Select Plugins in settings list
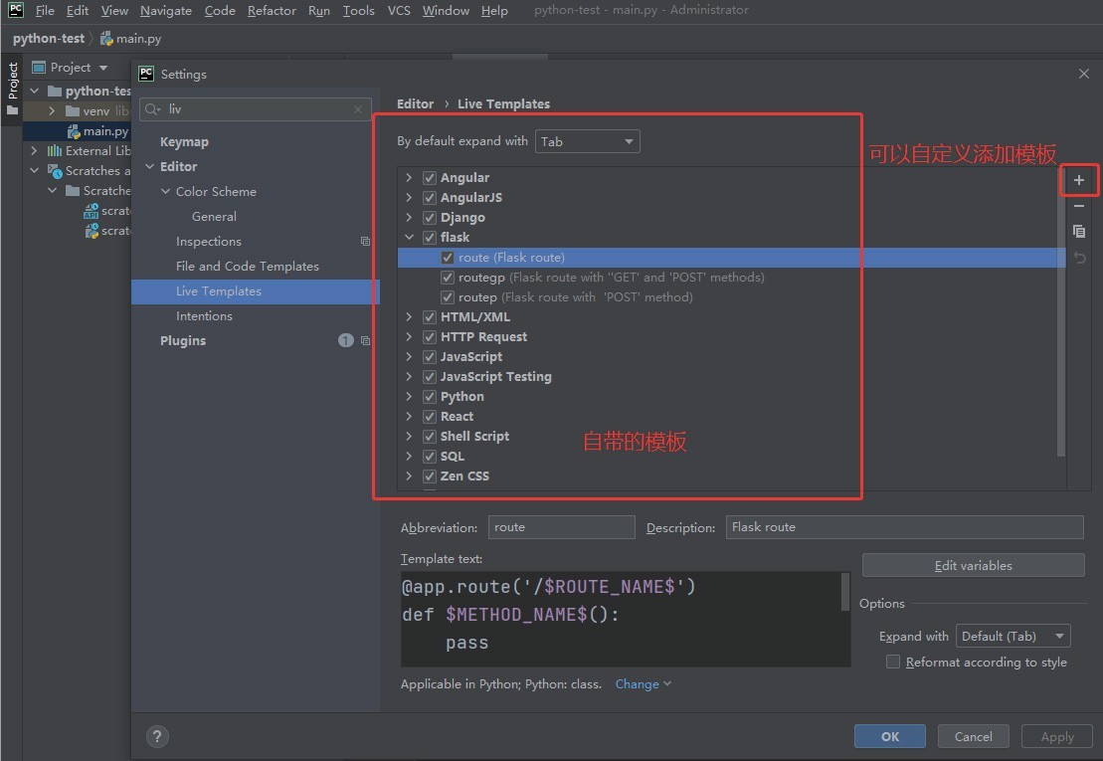 pos(183,341)
